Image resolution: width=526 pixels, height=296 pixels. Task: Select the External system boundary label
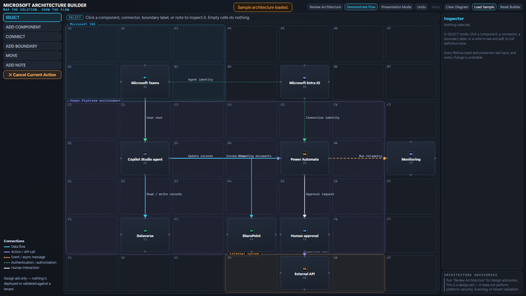[x=244, y=254]
